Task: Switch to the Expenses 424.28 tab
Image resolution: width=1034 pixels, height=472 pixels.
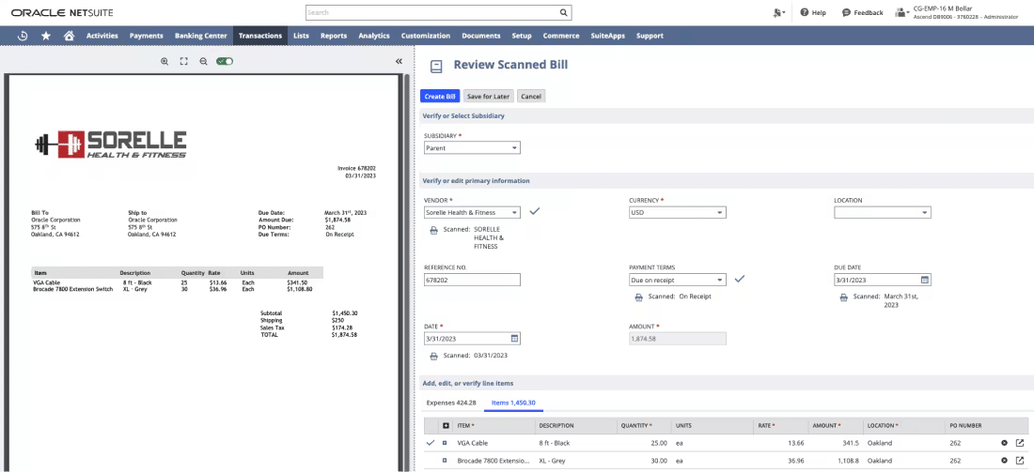Action: 451,403
